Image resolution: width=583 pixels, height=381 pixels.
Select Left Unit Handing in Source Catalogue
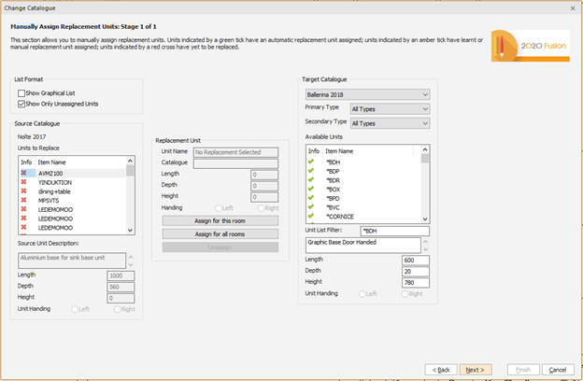(75, 309)
